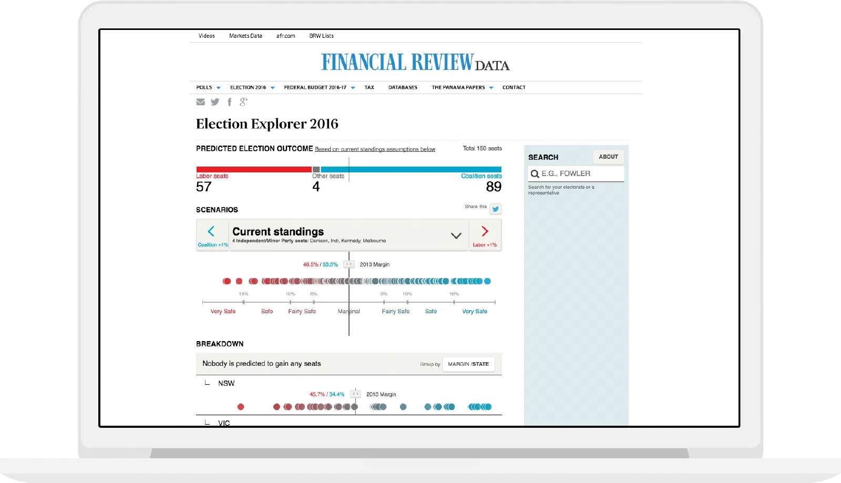Open the Contact menu item

coord(514,88)
